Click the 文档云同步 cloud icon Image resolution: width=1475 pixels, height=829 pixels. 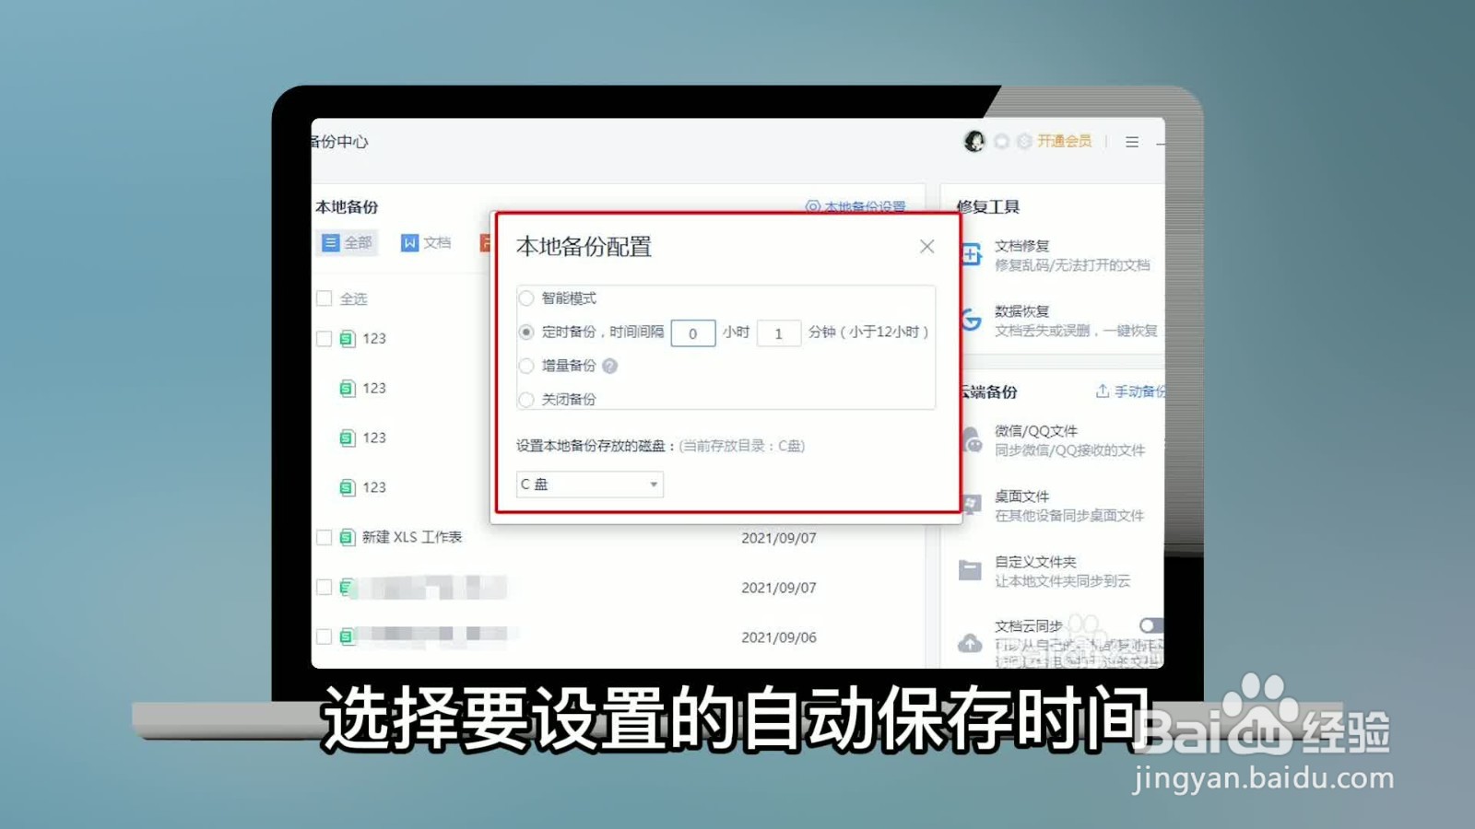pyautogui.click(x=970, y=643)
